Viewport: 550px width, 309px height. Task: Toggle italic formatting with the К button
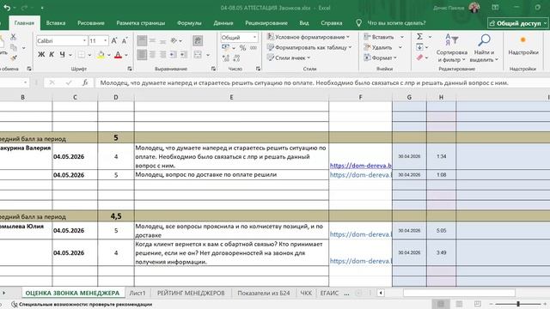click(52, 55)
